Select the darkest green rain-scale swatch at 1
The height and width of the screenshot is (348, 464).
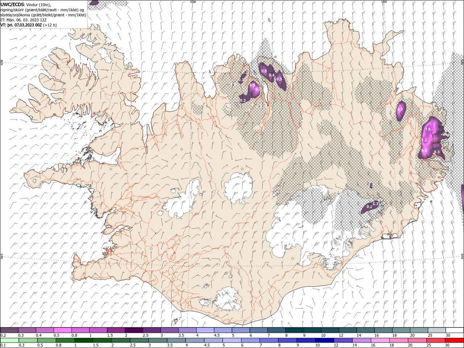84,340
